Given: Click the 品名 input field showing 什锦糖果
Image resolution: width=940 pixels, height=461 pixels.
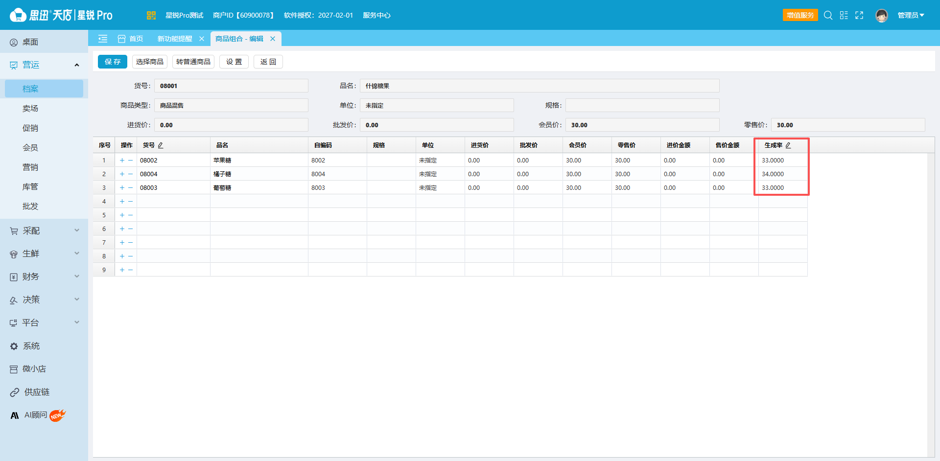Looking at the screenshot, I should (540, 86).
